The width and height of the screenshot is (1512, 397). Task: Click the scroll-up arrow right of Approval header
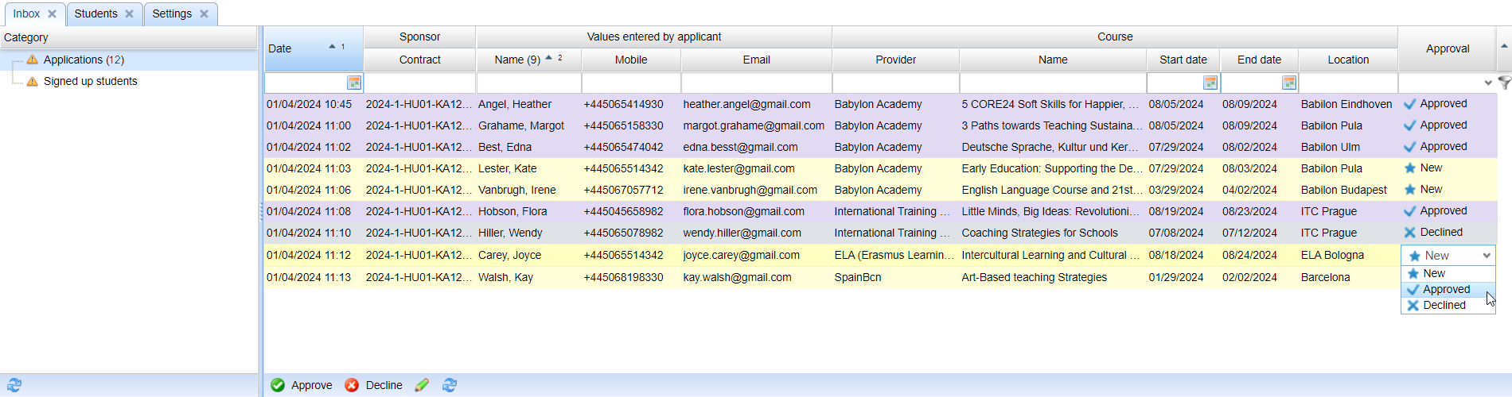[1504, 46]
